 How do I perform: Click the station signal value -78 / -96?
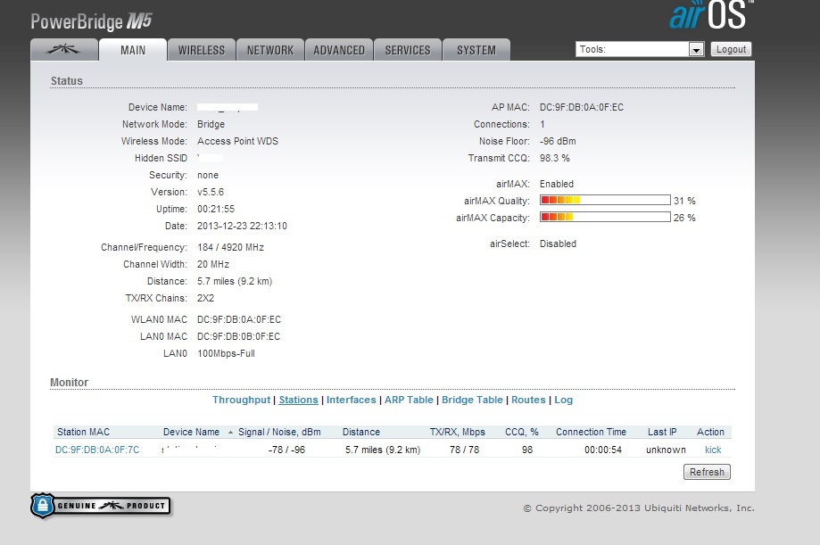click(x=286, y=450)
